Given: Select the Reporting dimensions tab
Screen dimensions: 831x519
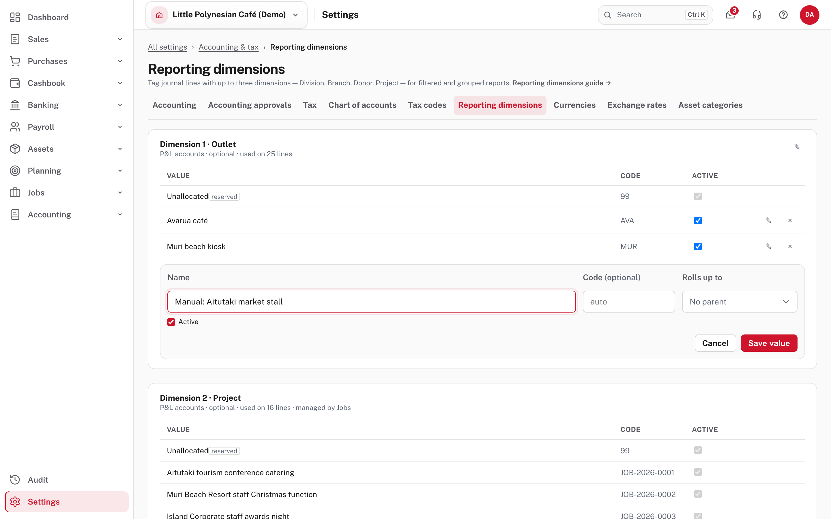Looking at the screenshot, I should (500, 105).
